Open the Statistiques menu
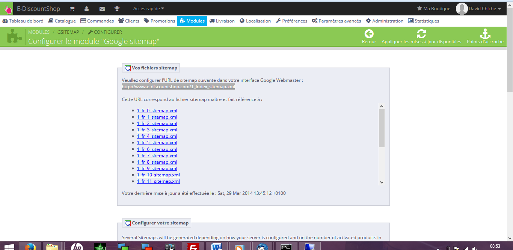 pos(424,21)
